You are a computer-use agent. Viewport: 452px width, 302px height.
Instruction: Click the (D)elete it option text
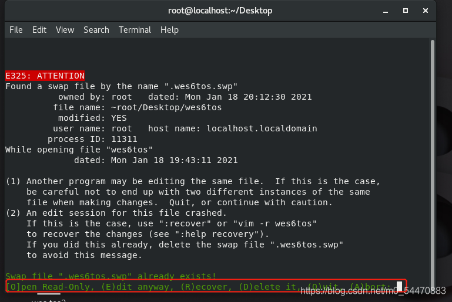click(x=268, y=287)
